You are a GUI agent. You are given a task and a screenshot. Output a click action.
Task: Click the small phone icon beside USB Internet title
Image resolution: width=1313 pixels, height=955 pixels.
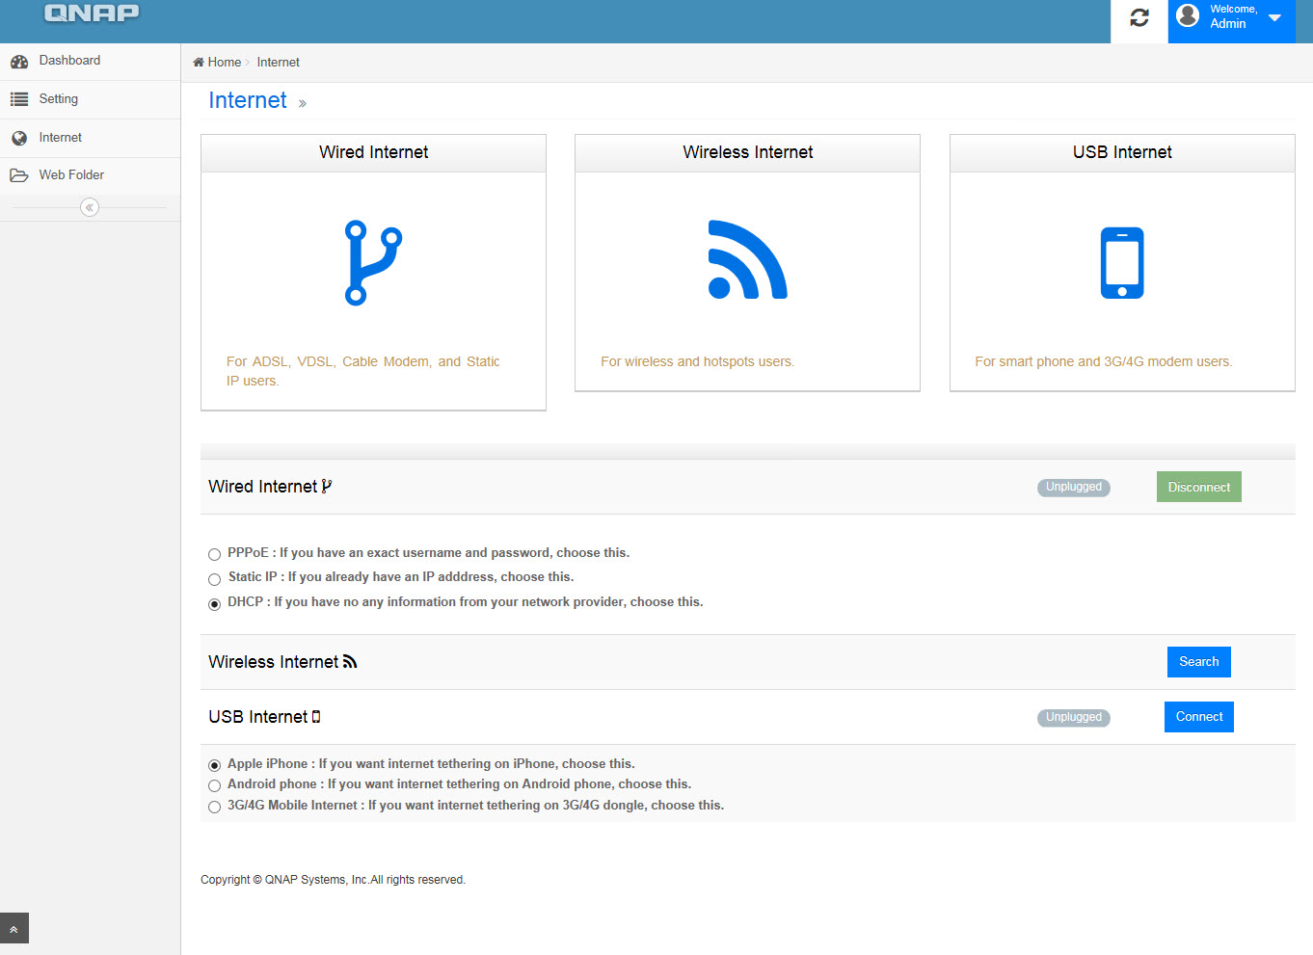(x=316, y=717)
